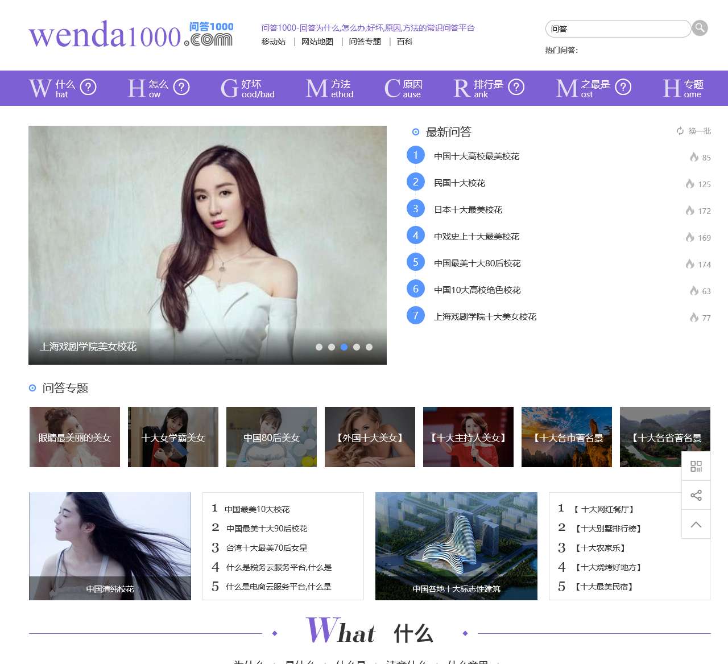Click the wenda1000.com site logo

pos(131,34)
